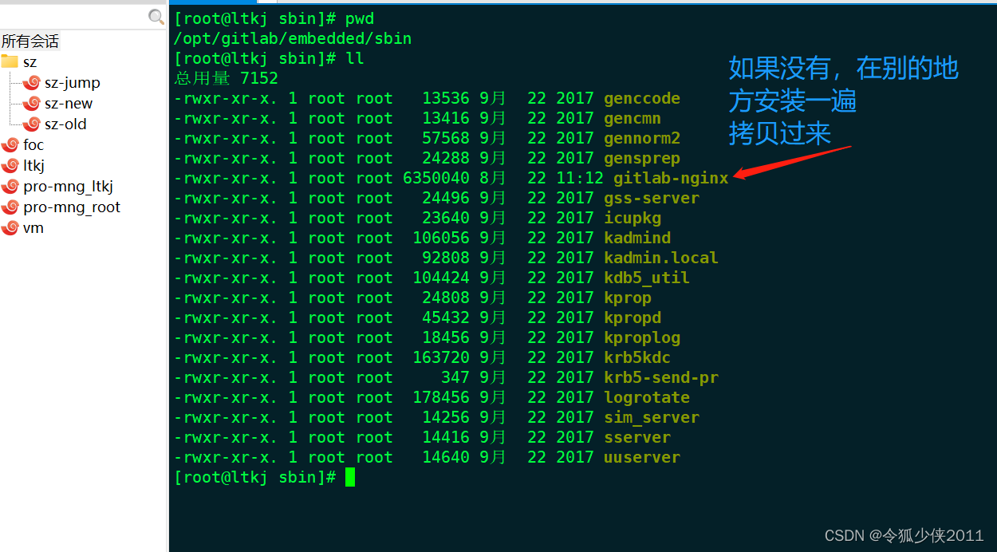This screenshot has width=997, height=552.
Task: Open the sz-new session icon
Action: tap(30, 103)
